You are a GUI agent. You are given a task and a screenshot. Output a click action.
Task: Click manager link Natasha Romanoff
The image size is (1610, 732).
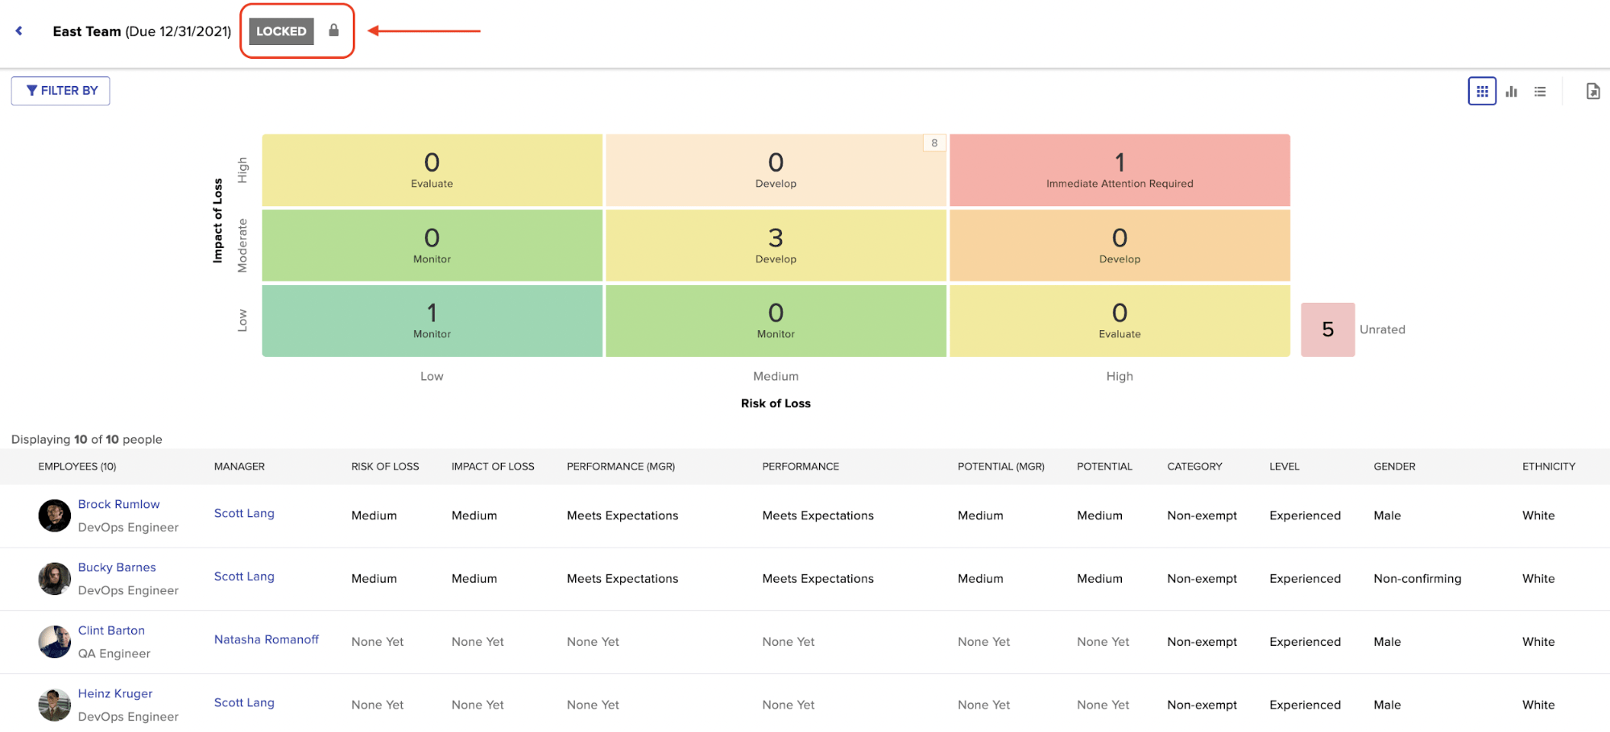266,639
